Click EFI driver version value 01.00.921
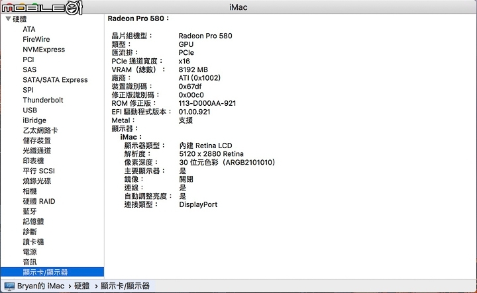Screen dimensions: 477x293 coord(194,112)
